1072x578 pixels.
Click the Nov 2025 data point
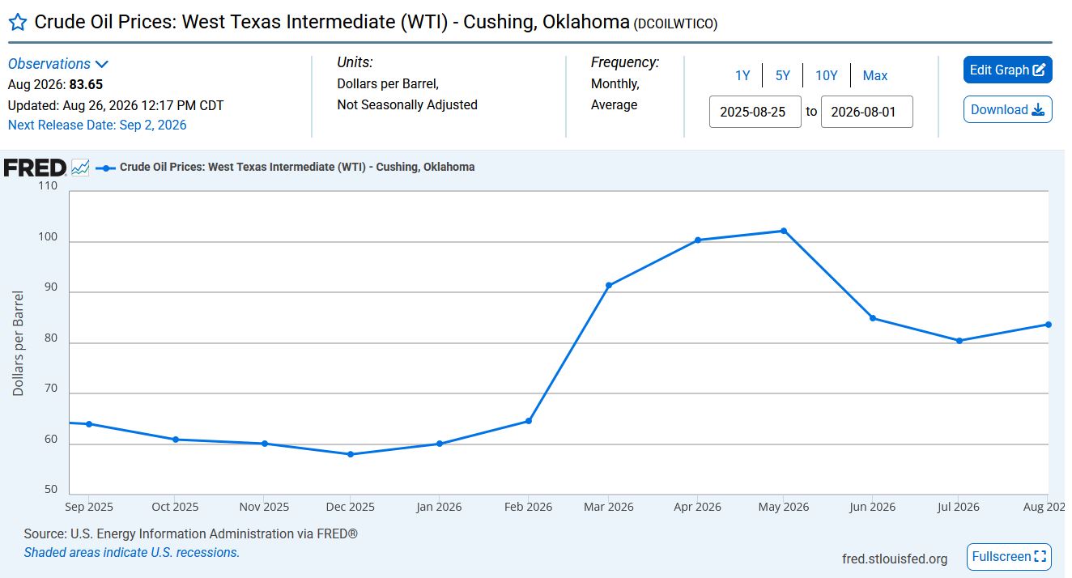tap(265, 444)
